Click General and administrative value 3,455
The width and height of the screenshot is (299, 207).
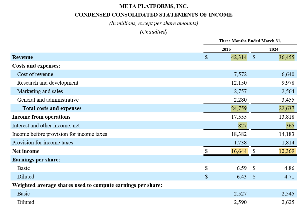tap(288, 100)
